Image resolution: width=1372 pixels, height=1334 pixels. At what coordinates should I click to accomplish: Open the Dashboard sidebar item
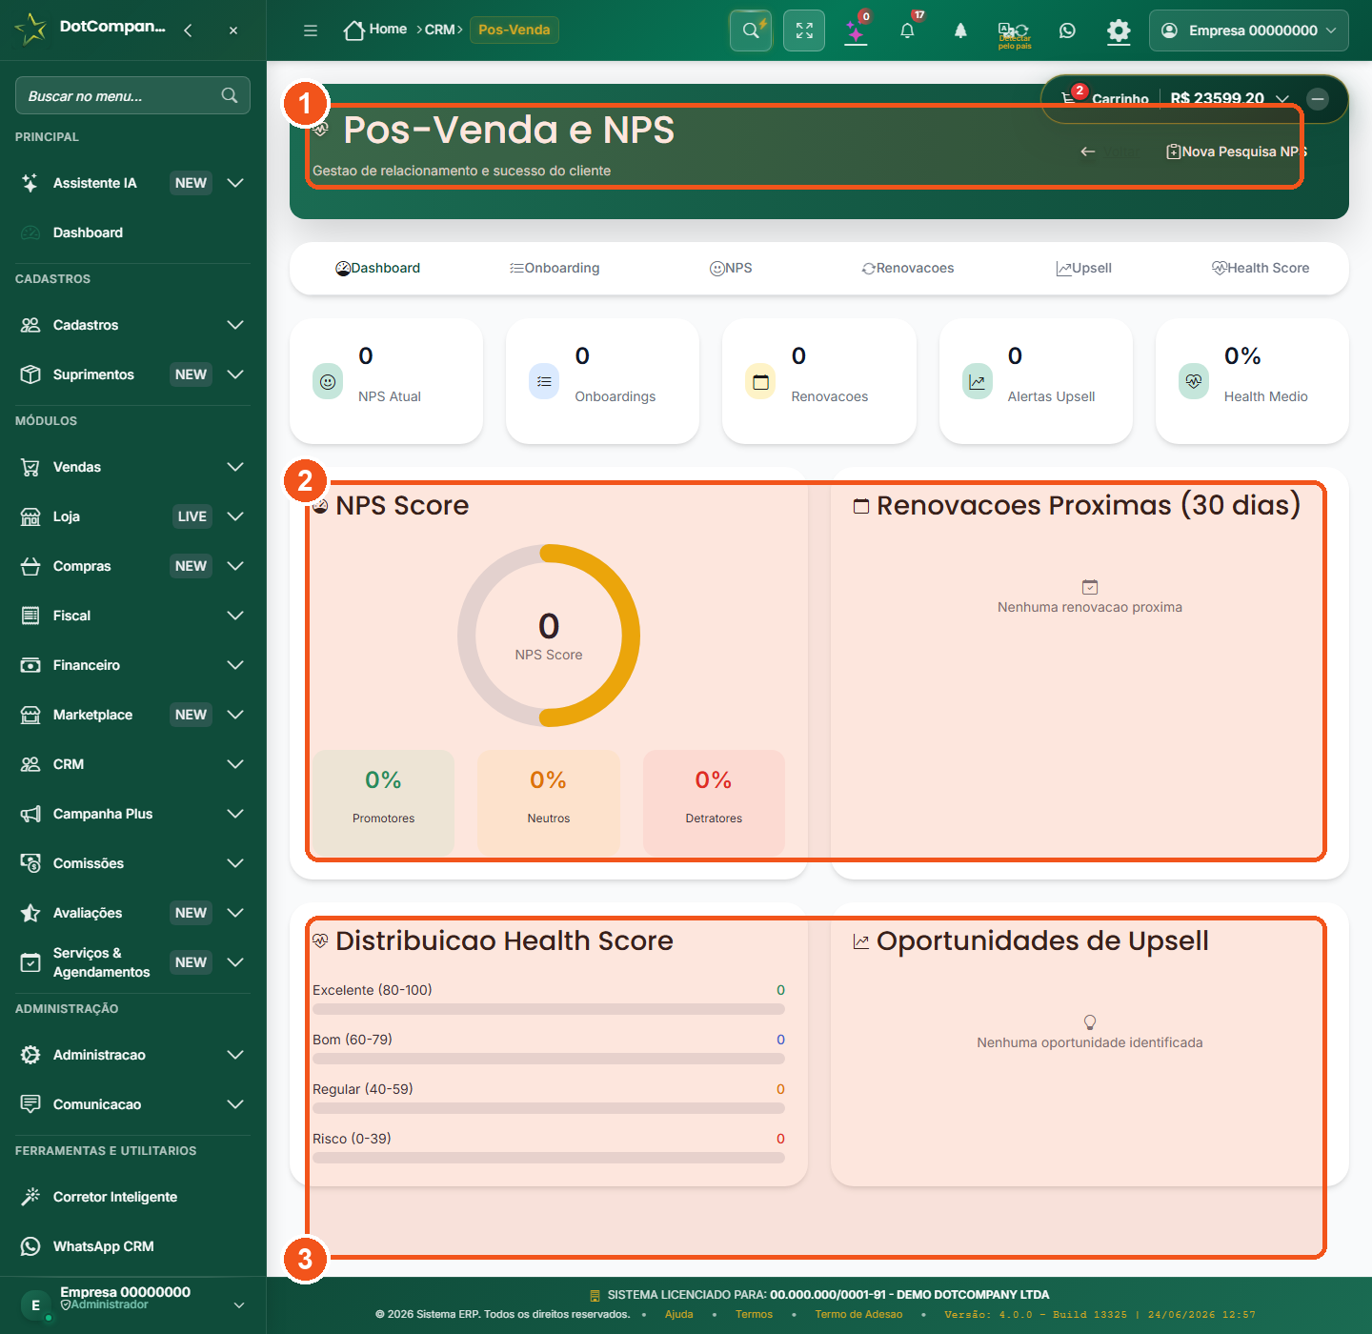tap(132, 232)
